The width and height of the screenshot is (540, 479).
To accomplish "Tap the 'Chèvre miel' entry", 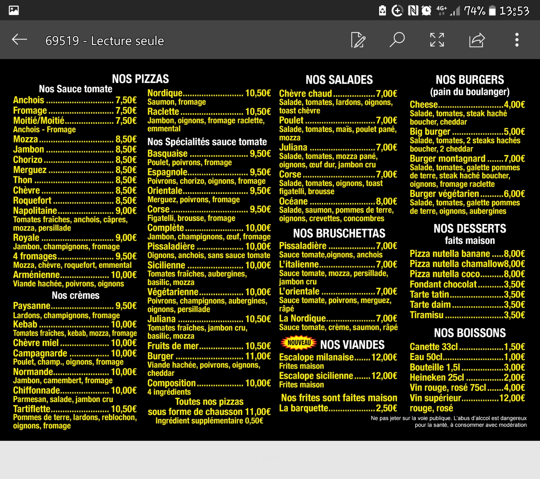I will pyautogui.click(x=75, y=343).
